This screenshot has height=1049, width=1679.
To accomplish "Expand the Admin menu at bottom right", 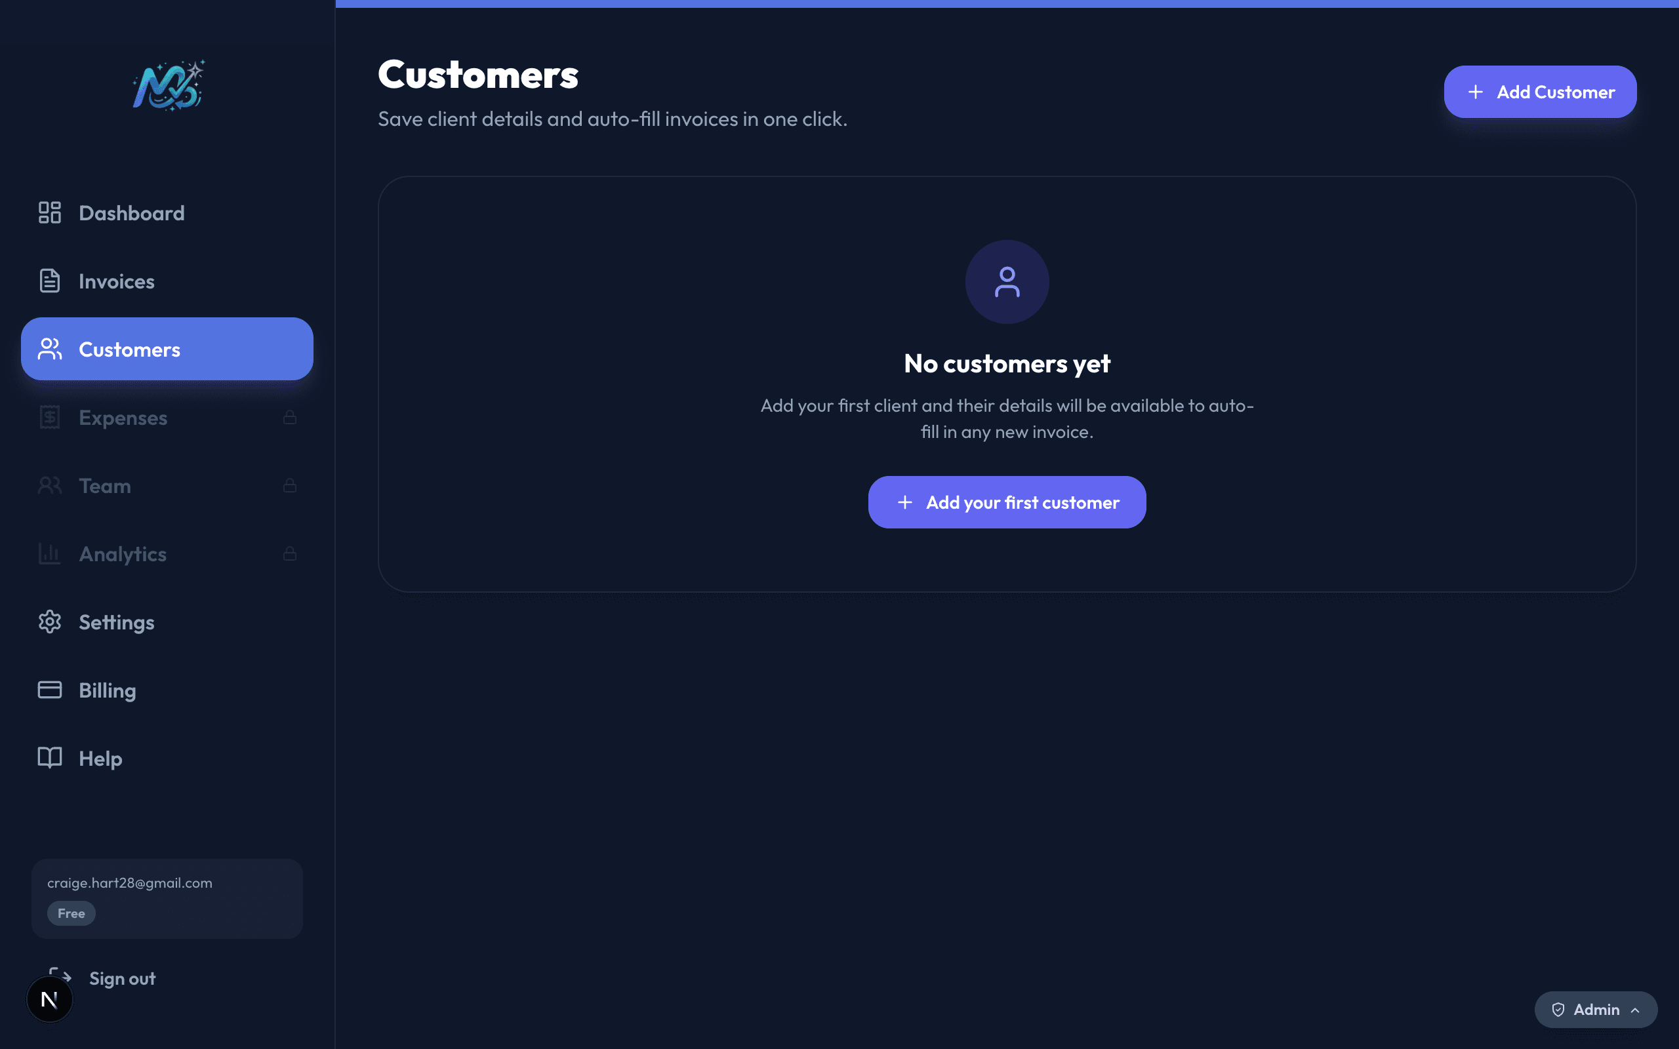I will pyautogui.click(x=1594, y=1010).
